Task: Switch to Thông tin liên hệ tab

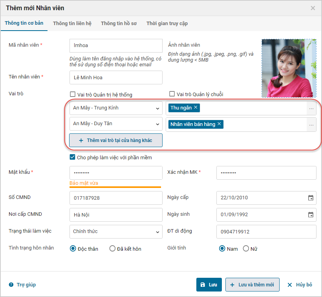Action: [72, 24]
